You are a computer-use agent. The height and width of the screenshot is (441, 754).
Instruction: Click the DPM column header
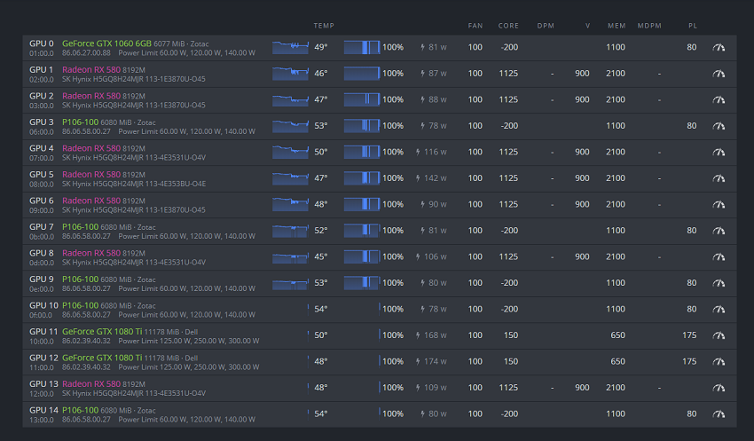click(546, 26)
